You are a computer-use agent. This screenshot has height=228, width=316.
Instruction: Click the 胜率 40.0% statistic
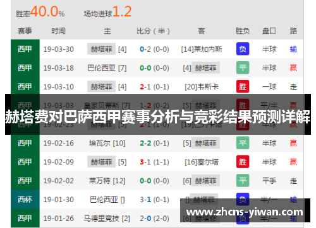(40, 12)
